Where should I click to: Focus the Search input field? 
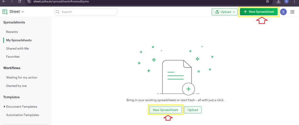click(x=86, y=12)
